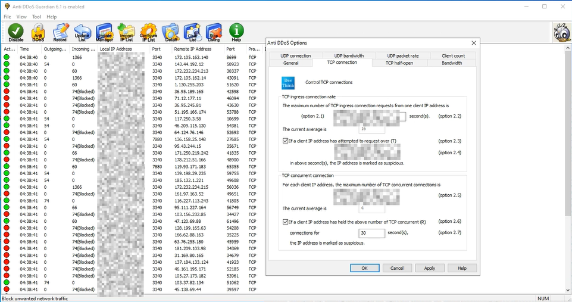Open the View menu
This screenshot has width=572, height=302.
(21, 17)
